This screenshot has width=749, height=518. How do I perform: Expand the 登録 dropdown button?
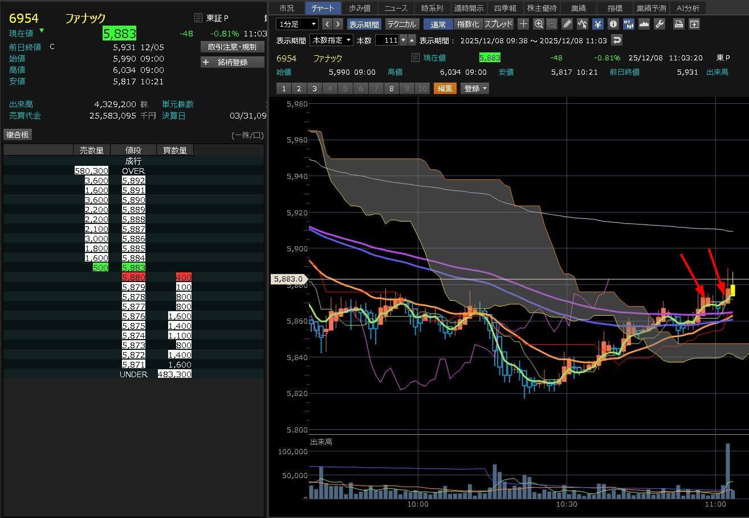475,88
